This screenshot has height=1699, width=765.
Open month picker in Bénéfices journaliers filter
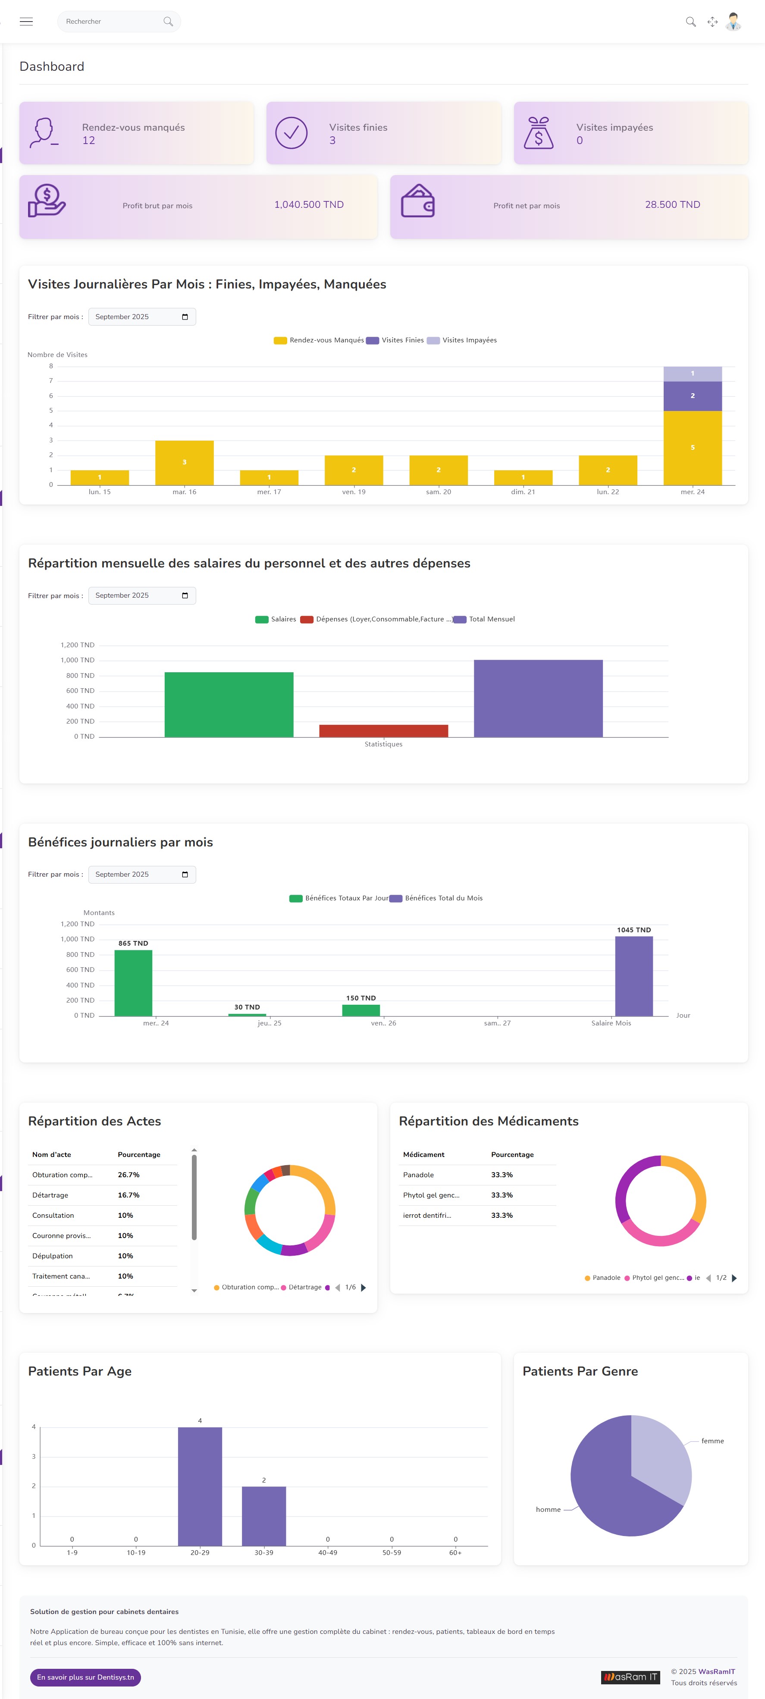pos(185,875)
